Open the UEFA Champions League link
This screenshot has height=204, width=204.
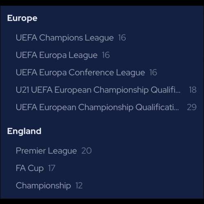65,38
